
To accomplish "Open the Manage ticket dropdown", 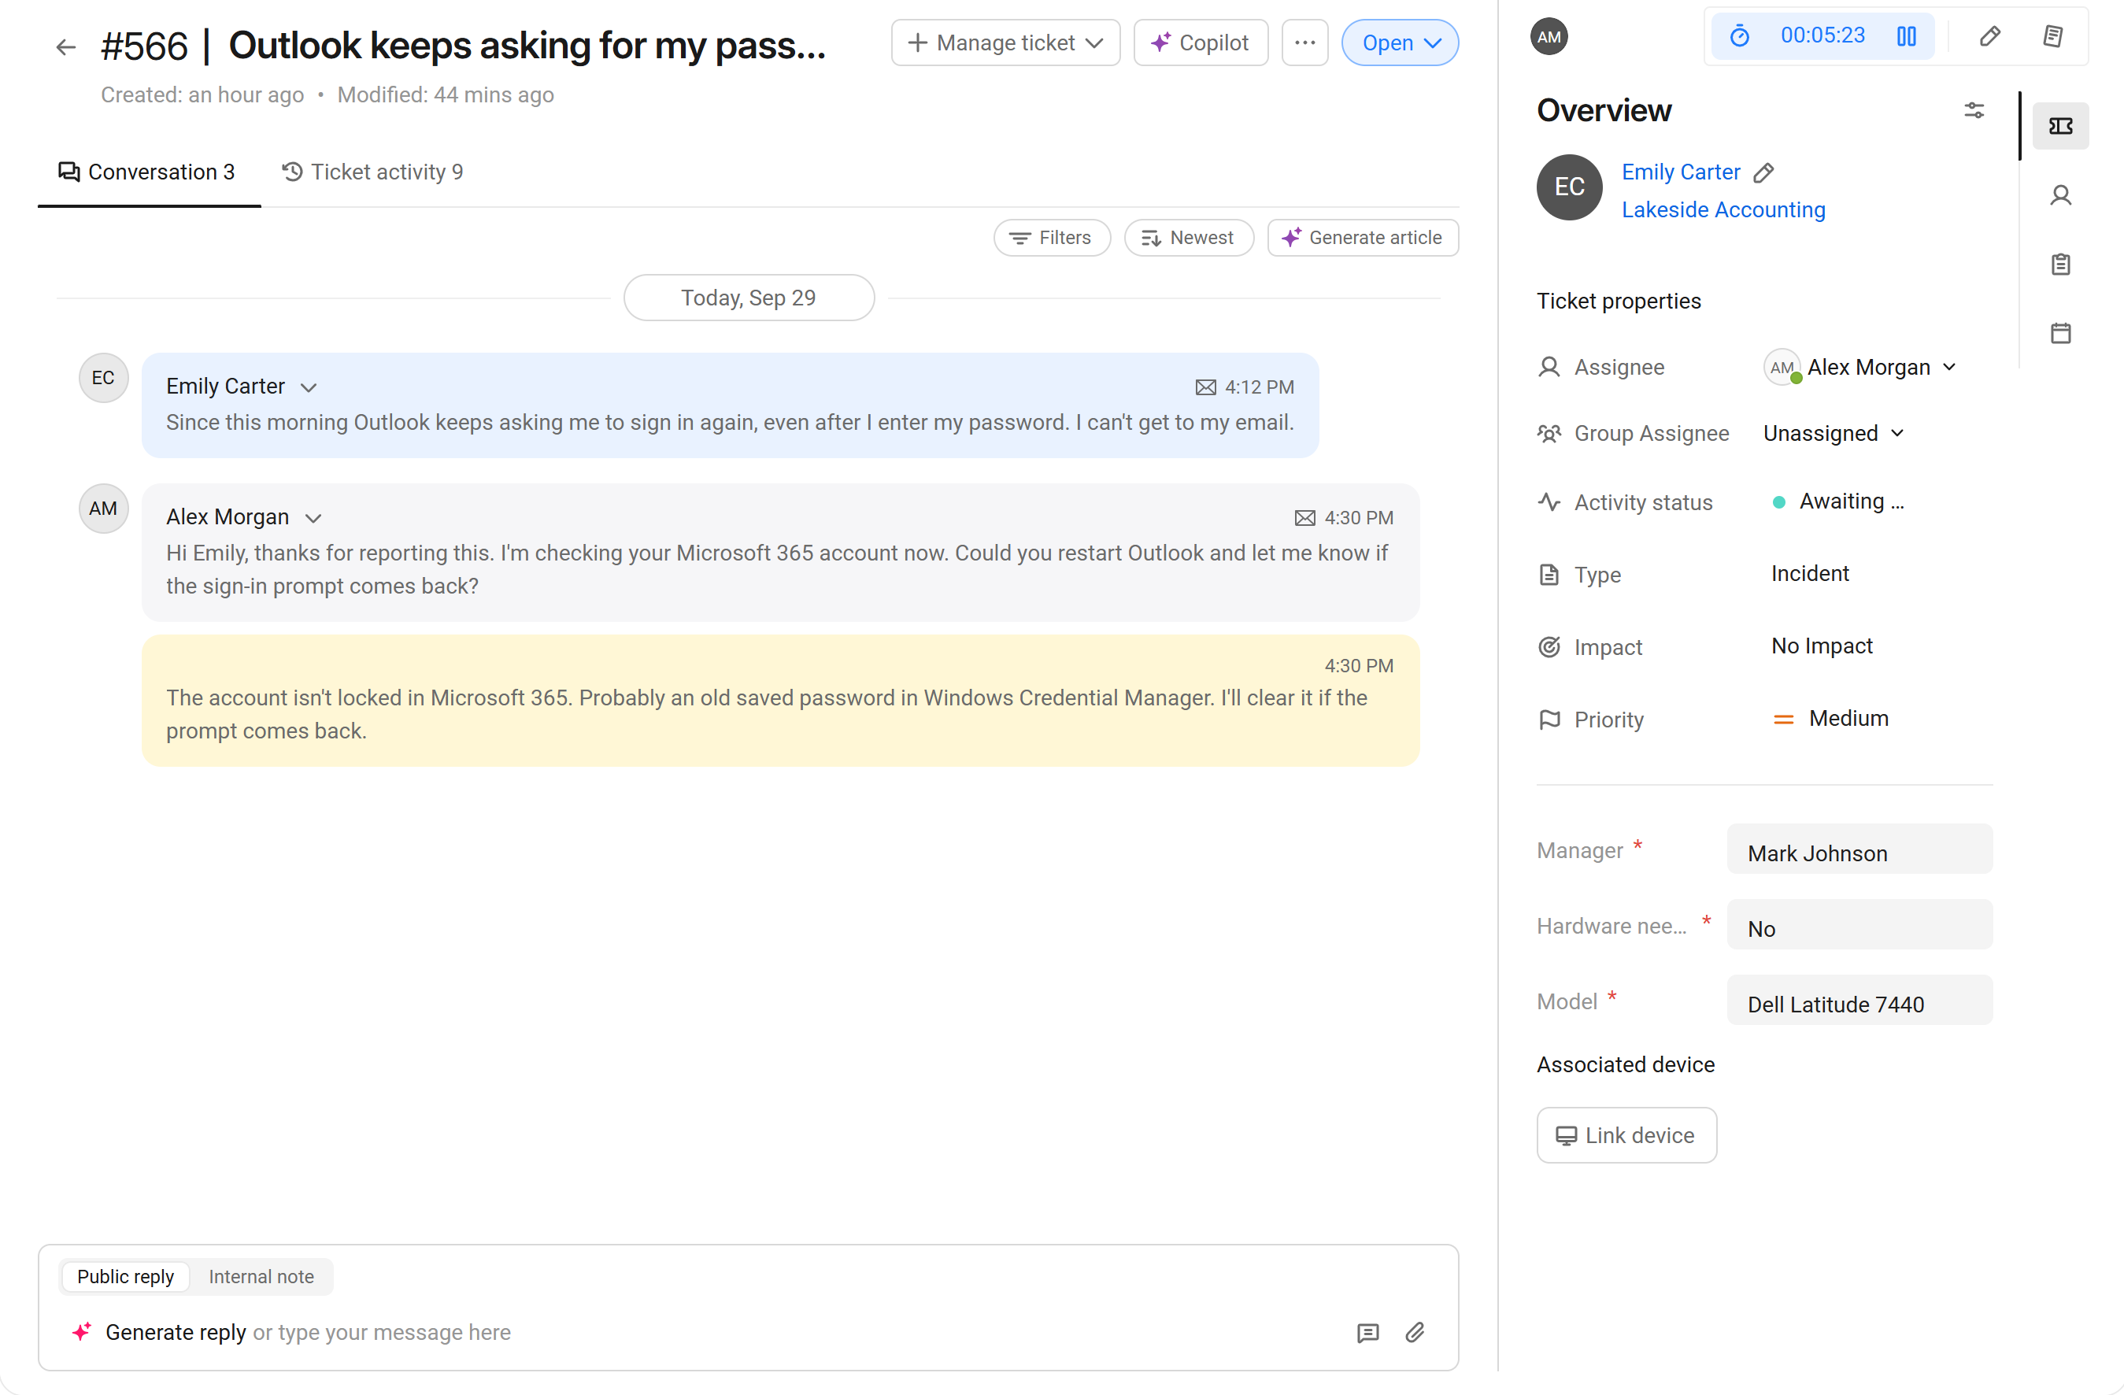I will coord(1006,43).
